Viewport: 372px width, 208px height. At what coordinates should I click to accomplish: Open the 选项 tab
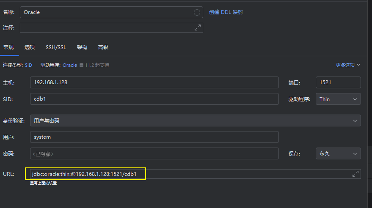point(30,47)
